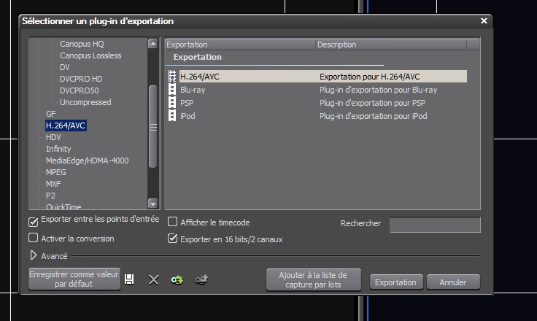Click 'Plug-in d'exportation pour iPod' description

pos(374,116)
